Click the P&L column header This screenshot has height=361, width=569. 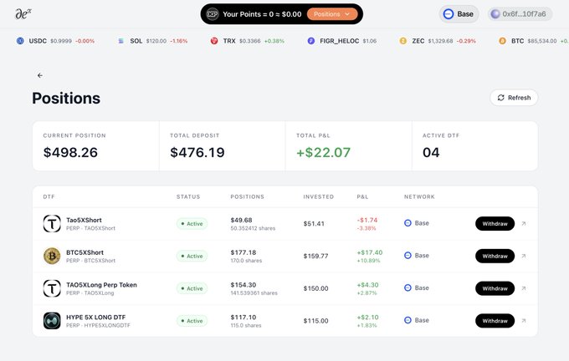click(x=362, y=197)
